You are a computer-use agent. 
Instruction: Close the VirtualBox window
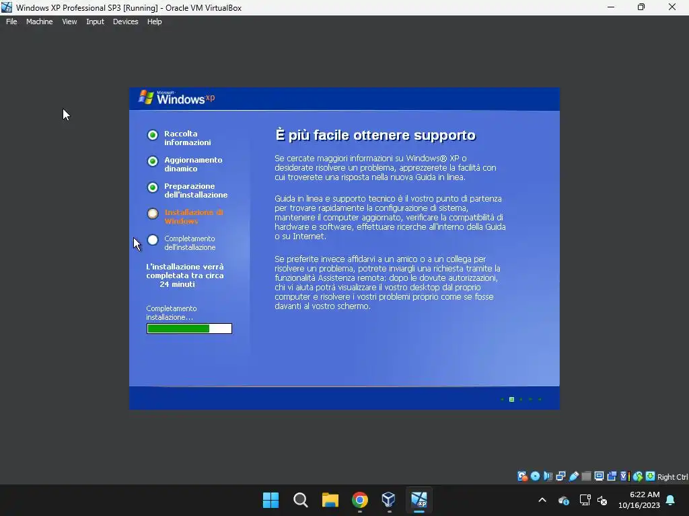(672, 7)
